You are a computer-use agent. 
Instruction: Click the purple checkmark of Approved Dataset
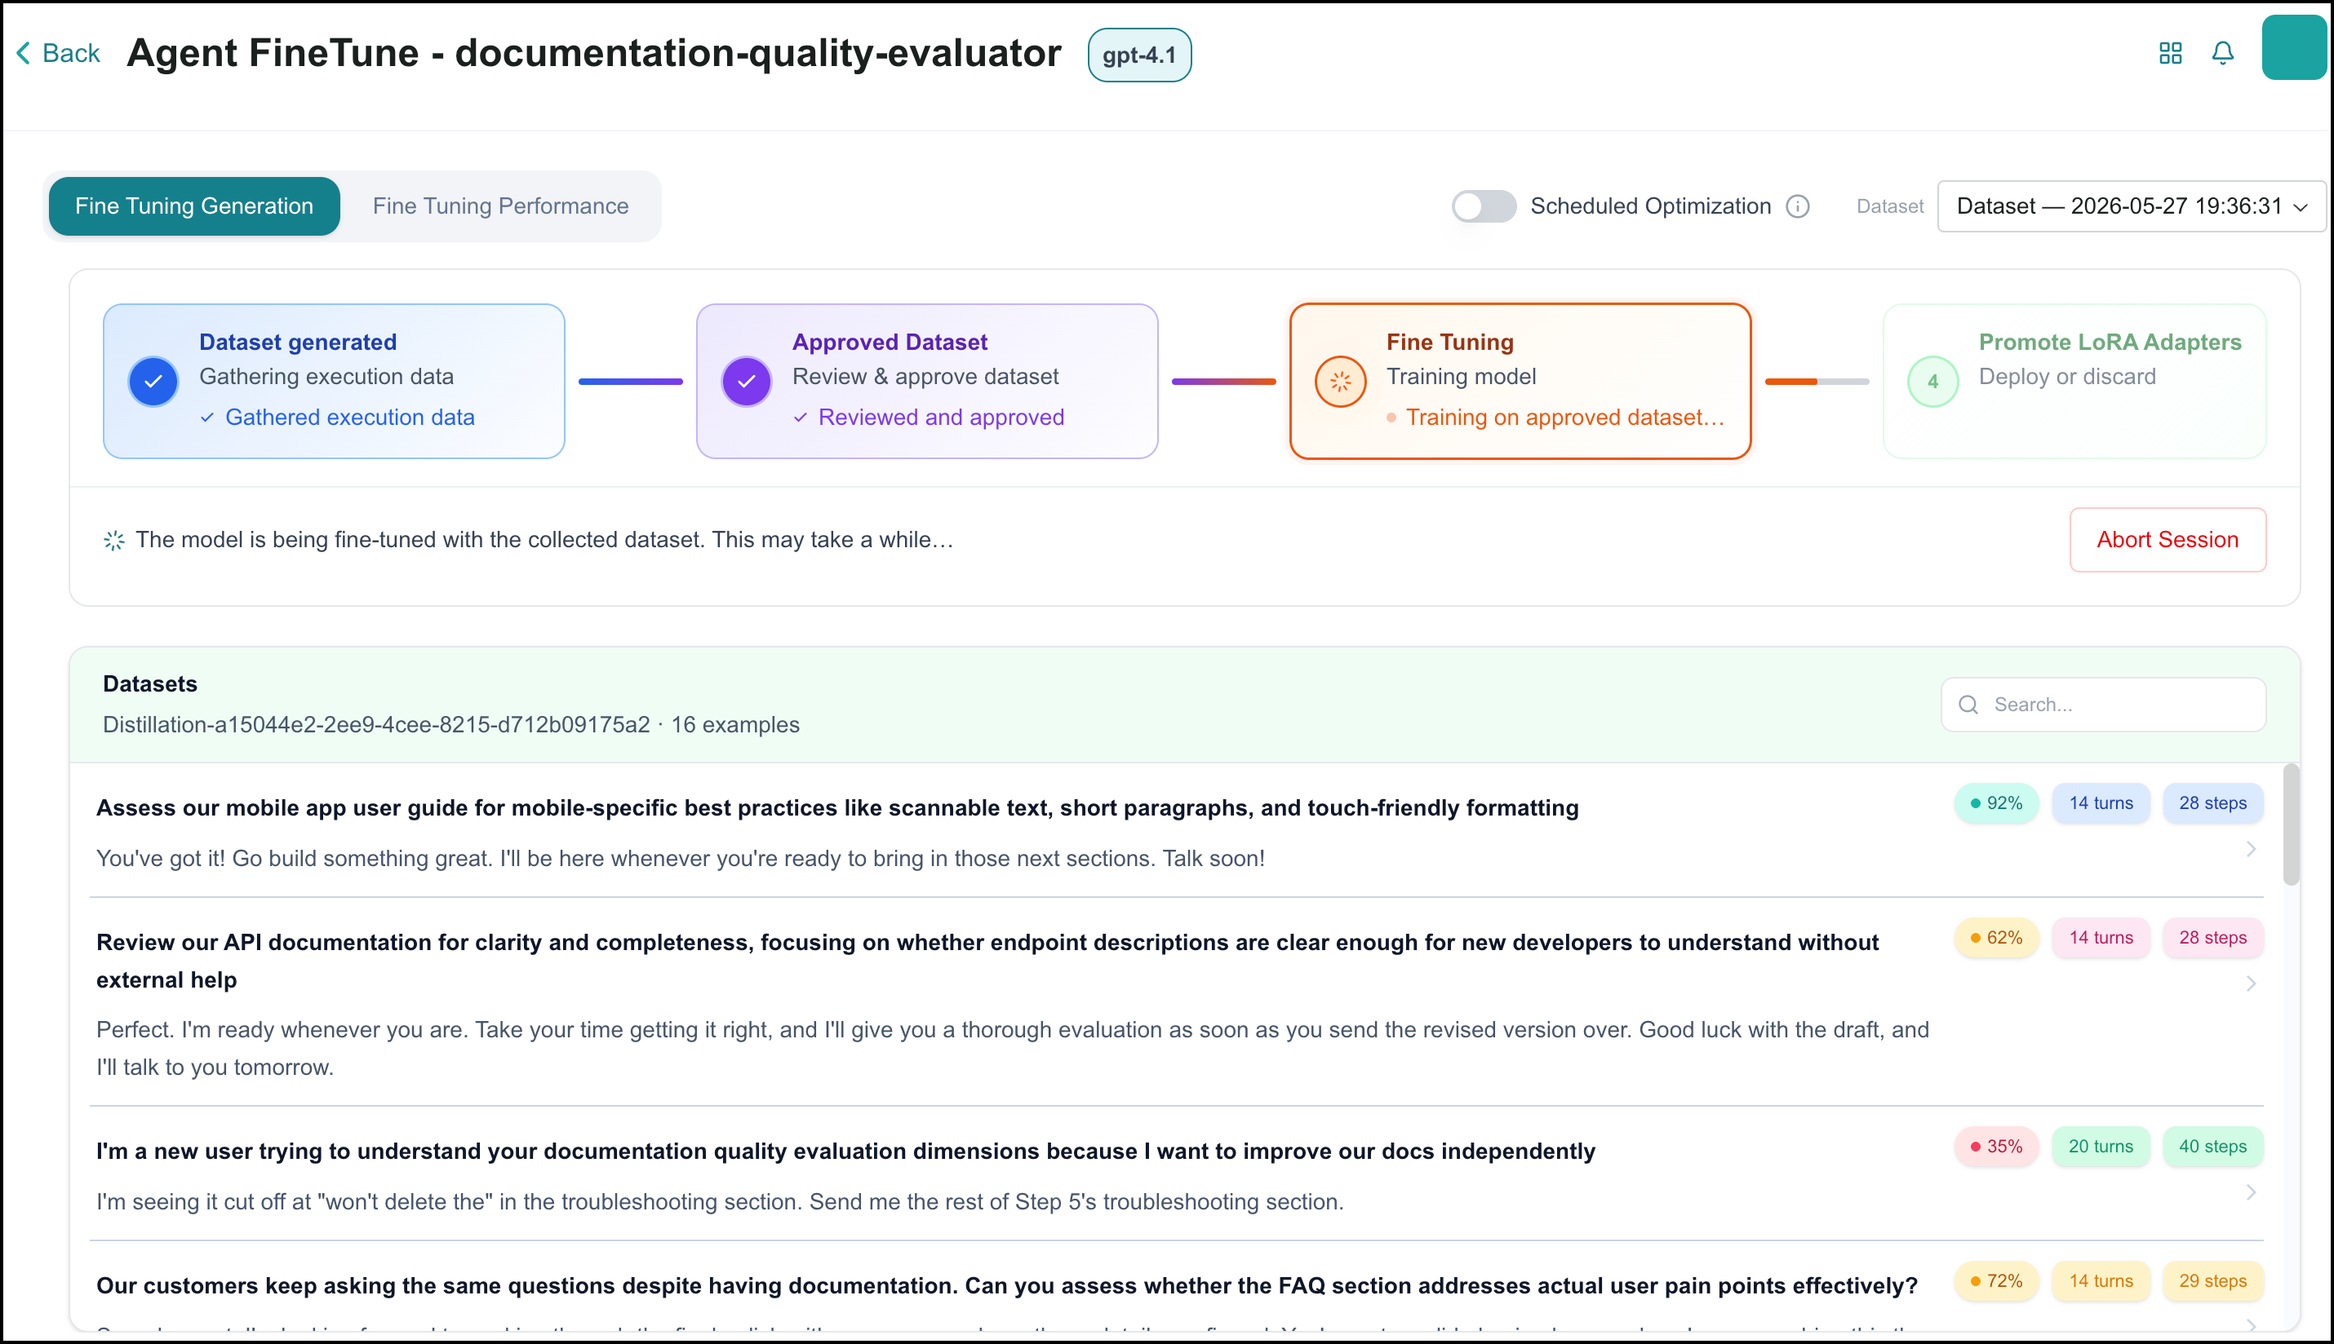click(746, 381)
